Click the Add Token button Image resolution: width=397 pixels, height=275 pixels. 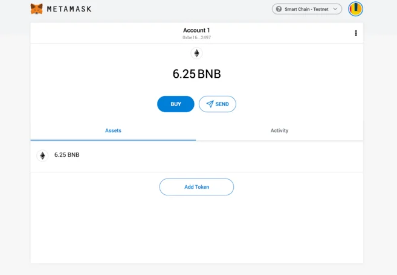[196, 187]
